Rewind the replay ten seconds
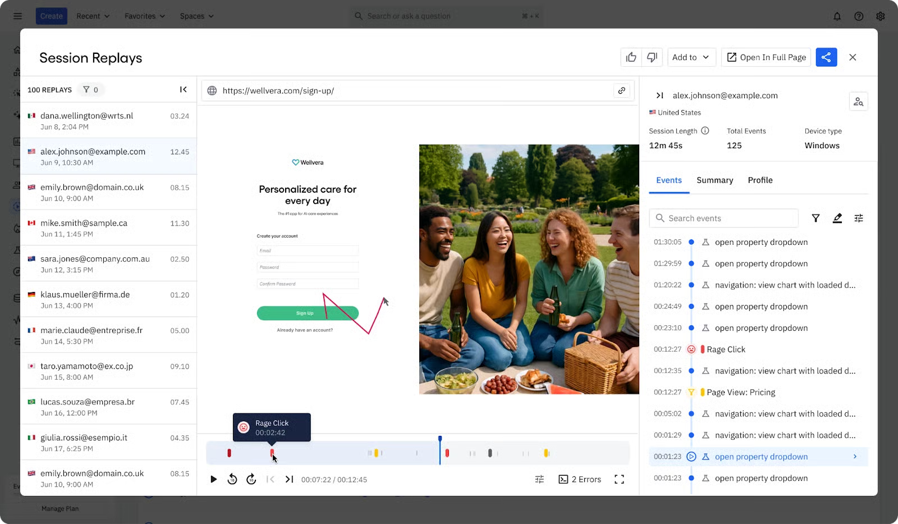 (x=232, y=480)
